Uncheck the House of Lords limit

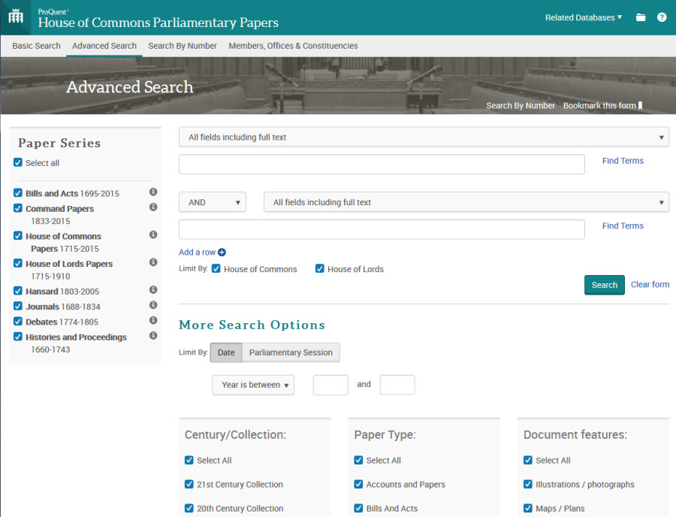click(x=319, y=268)
